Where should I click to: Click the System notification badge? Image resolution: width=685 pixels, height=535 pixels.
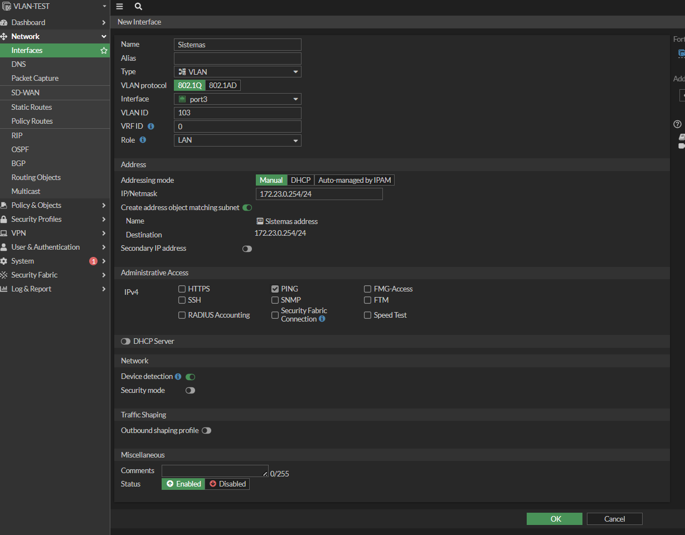pyautogui.click(x=93, y=261)
